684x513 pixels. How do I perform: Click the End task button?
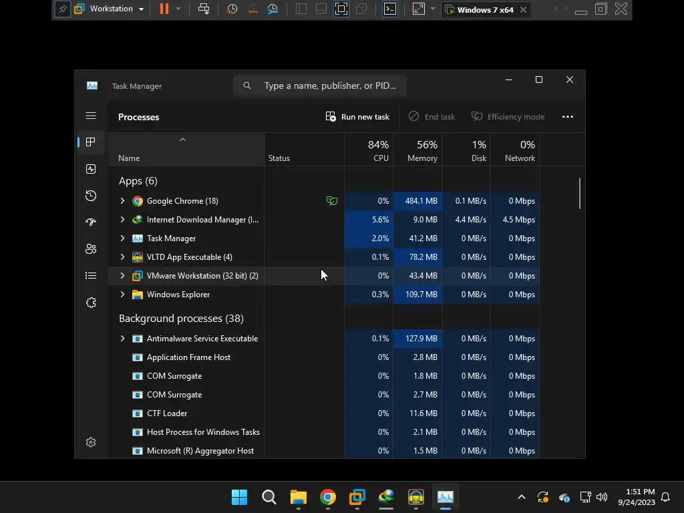(x=432, y=116)
